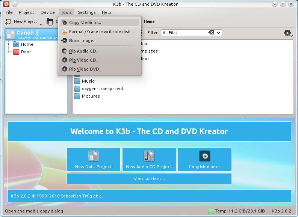Viewport: 298px width, 217px height.
Task: Choose Rip Video DVD... menu entry
Action: click(100, 69)
